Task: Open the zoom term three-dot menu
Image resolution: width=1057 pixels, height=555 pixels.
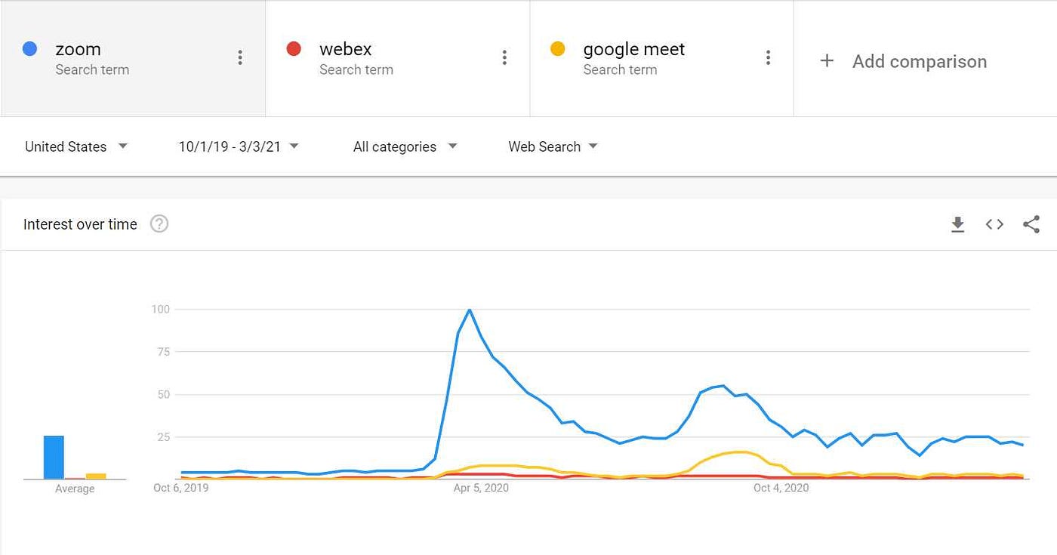Action: click(x=240, y=57)
